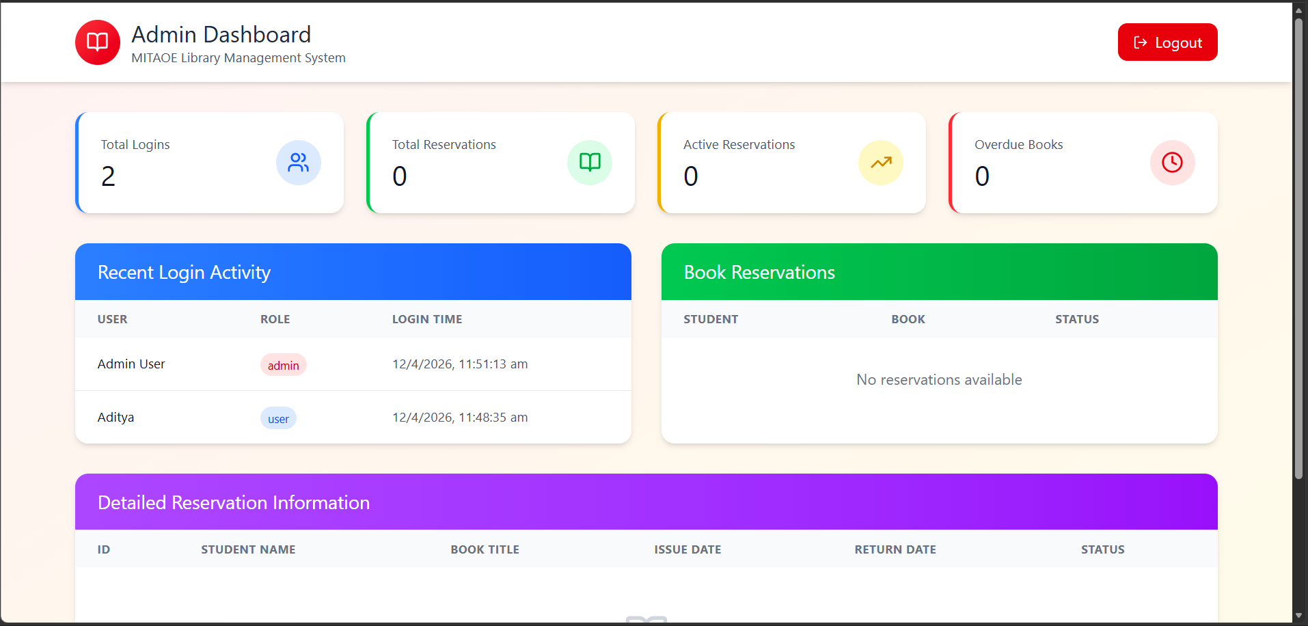Viewport: 1308px width, 626px height.
Task: Click the ID column header
Action: click(x=104, y=549)
